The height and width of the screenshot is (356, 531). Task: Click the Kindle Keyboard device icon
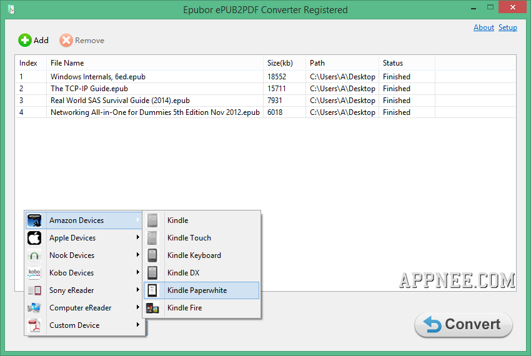click(152, 255)
